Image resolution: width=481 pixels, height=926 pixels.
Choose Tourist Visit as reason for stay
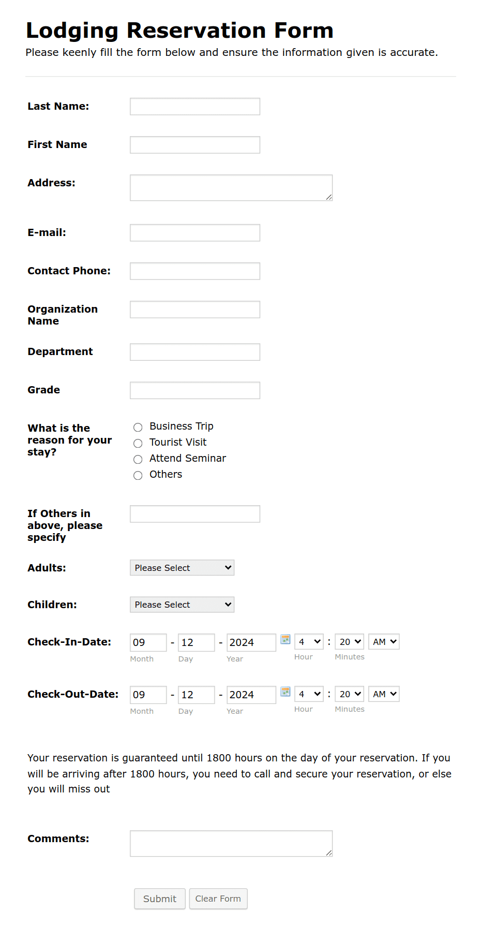pos(138,444)
